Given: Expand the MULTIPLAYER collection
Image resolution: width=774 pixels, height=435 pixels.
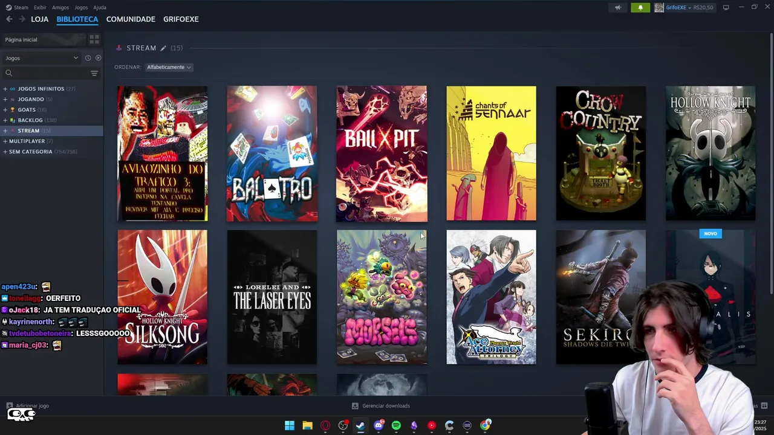Looking at the screenshot, I should (5, 141).
